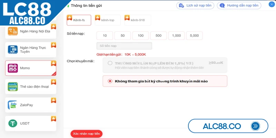Click thumbs-up badge on USDT card
The width and height of the screenshot is (276, 138).
tap(53, 119)
